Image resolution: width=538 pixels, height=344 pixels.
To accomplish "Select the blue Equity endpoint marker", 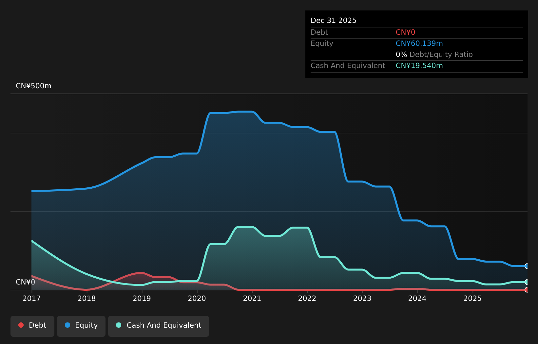I will tap(527, 266).
